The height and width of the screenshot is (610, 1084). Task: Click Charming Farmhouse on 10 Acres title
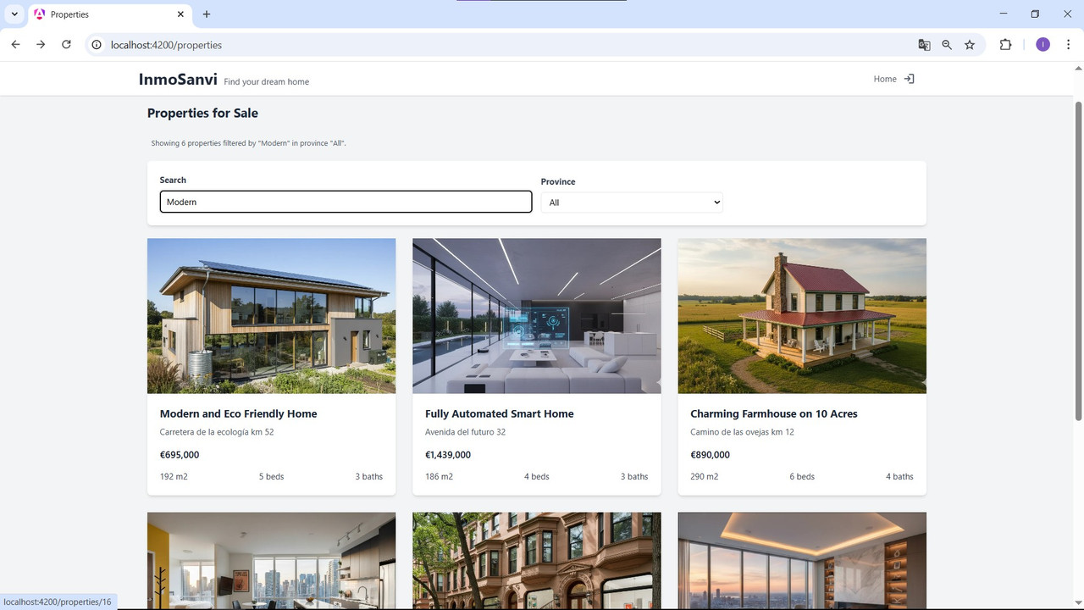(774, 413)
